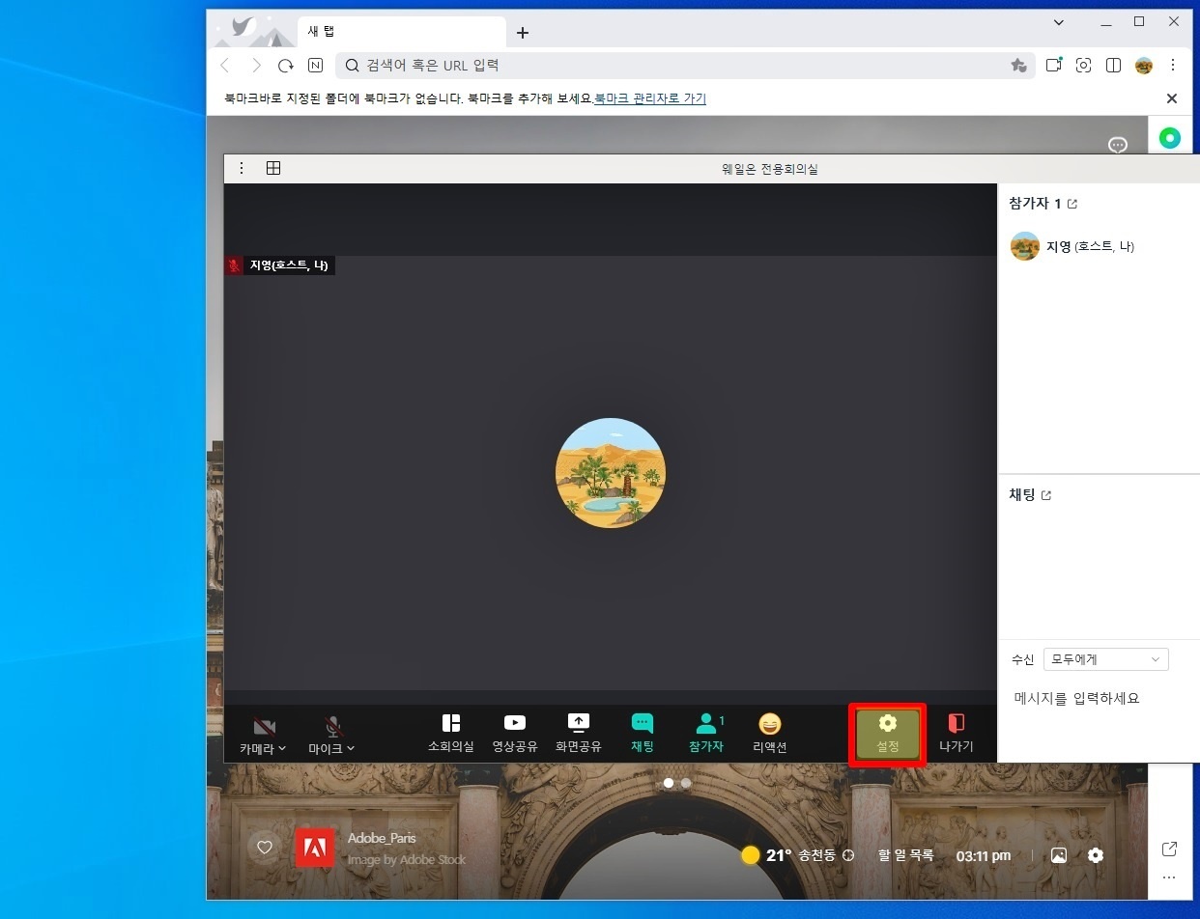Dismiss the bookmark bar notice
The width and height of the screenshot is (1200, 919).
(x=1172, y=98)
